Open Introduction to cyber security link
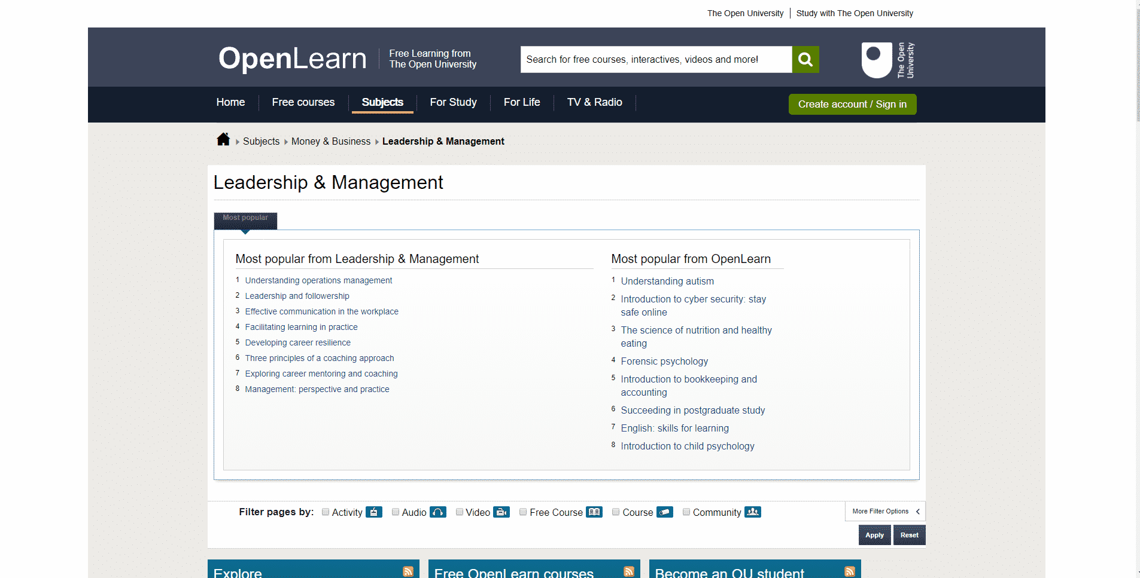This screenshot has height=578, width=1140. [x=693, y=305]
